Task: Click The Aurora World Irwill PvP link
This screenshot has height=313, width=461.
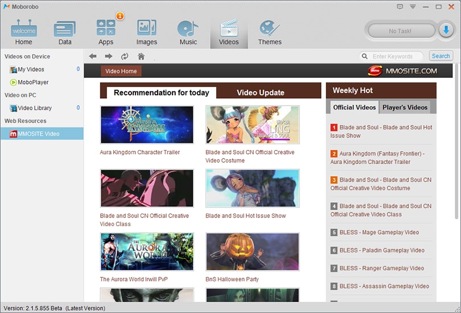Action: click(134, 279)
